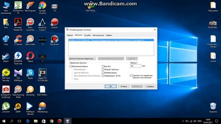Viewport: 221px width, 124px height.
Task: Select the Google Chrome desktop shortcut
Action: [42, 8]
